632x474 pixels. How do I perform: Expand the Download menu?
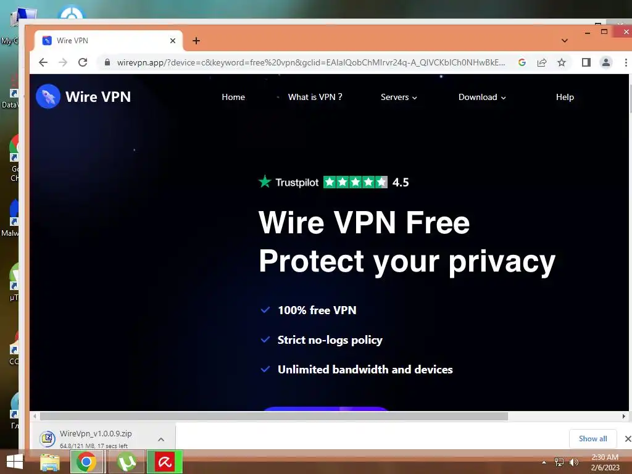coord(482,97)
